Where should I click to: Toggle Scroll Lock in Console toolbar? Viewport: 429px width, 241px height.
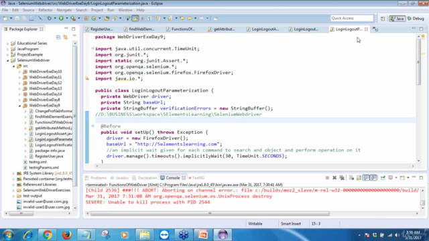359,178
